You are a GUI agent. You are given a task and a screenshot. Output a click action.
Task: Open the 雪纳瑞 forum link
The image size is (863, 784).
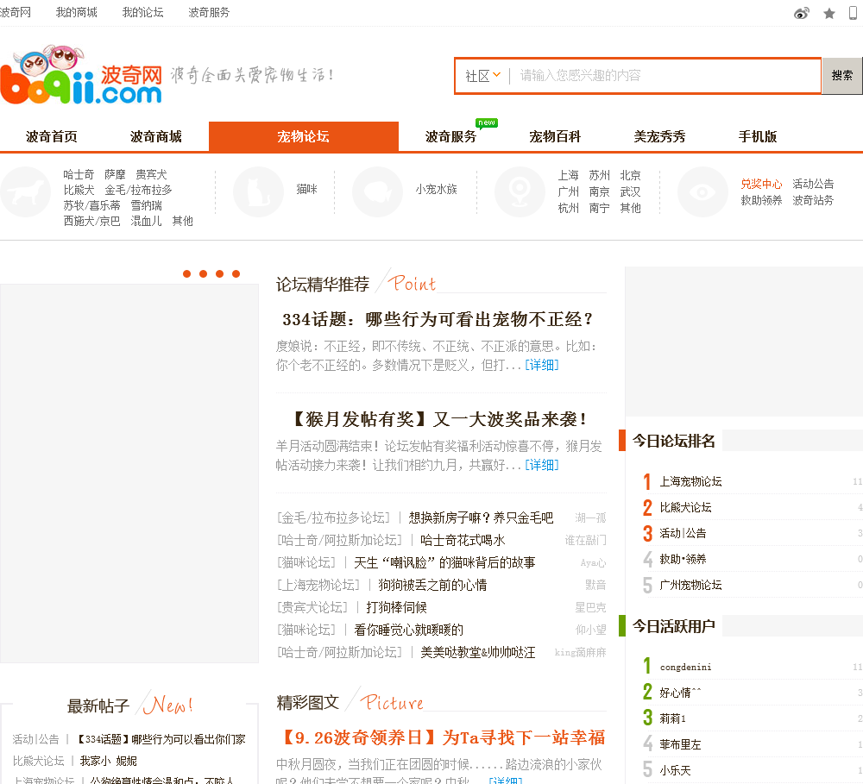[147, 205]
